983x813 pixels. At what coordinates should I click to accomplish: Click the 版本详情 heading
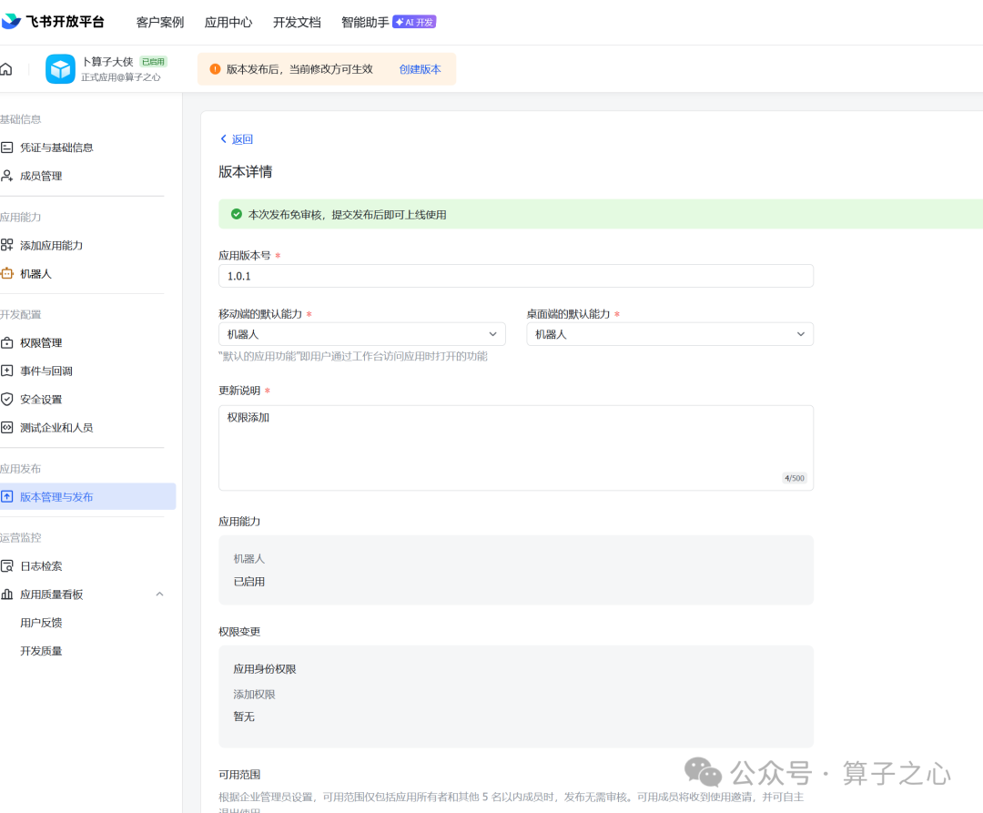pyautogui.click(x=245, y=172)
